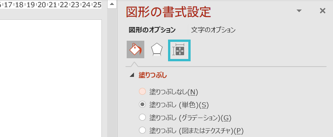Open the task pane options dropdown arrow
The image size is (333, 137).
299,11
